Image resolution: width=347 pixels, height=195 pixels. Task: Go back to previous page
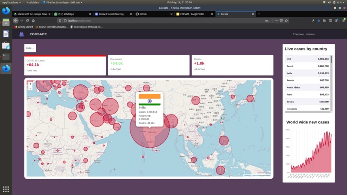pos(15,21)
